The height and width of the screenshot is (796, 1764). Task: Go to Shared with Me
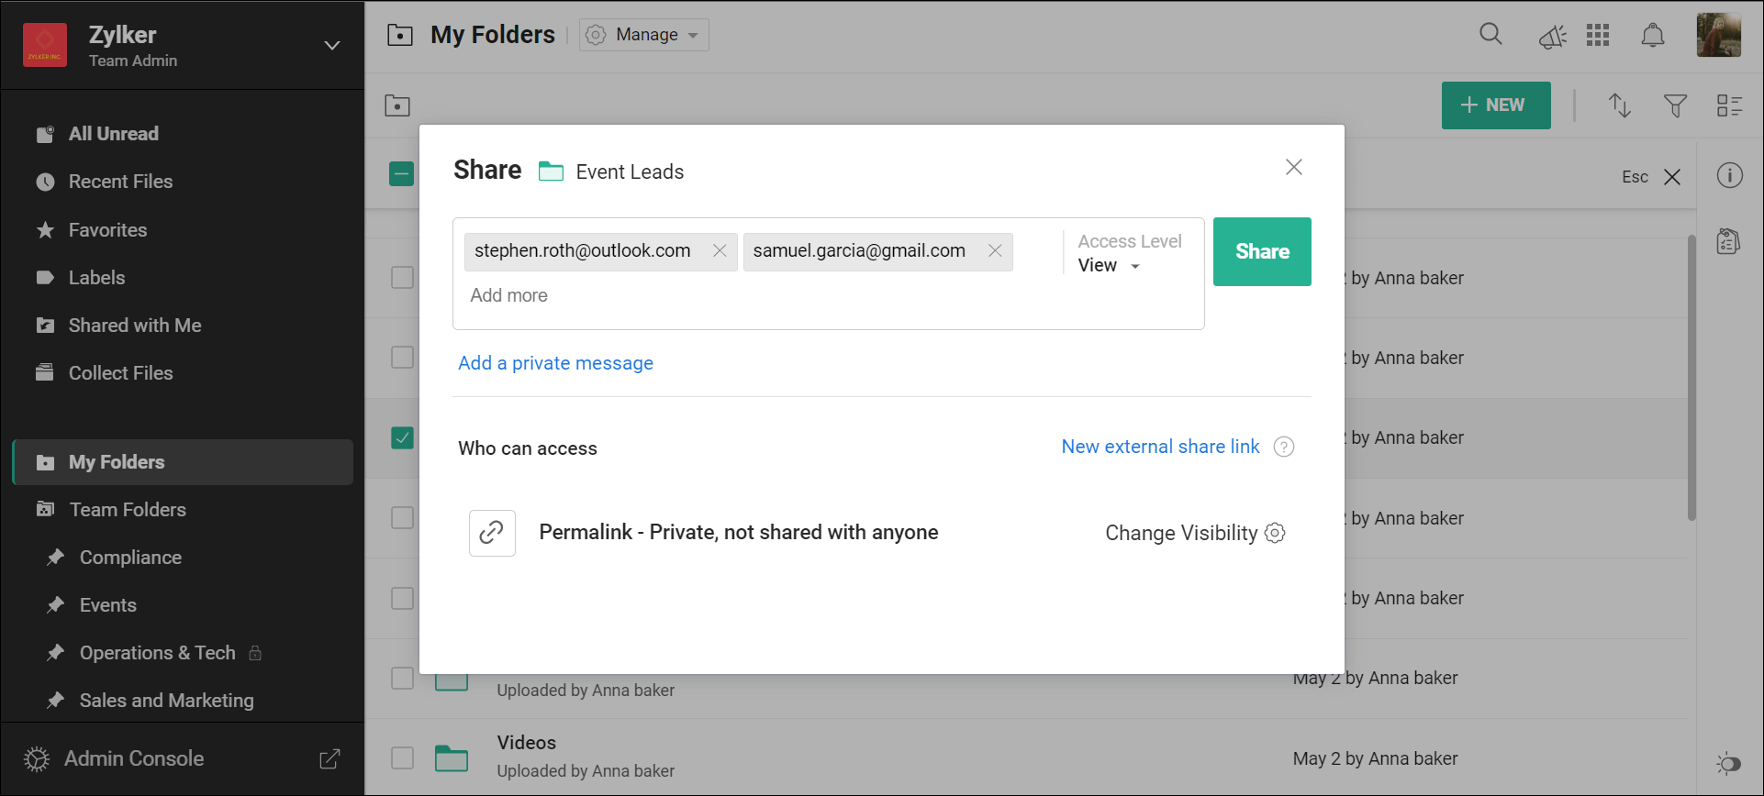tap(135, 326)
